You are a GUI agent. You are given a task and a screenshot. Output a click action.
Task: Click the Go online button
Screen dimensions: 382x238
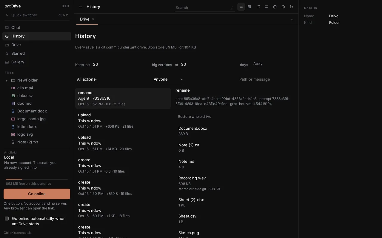click(37, 194)
